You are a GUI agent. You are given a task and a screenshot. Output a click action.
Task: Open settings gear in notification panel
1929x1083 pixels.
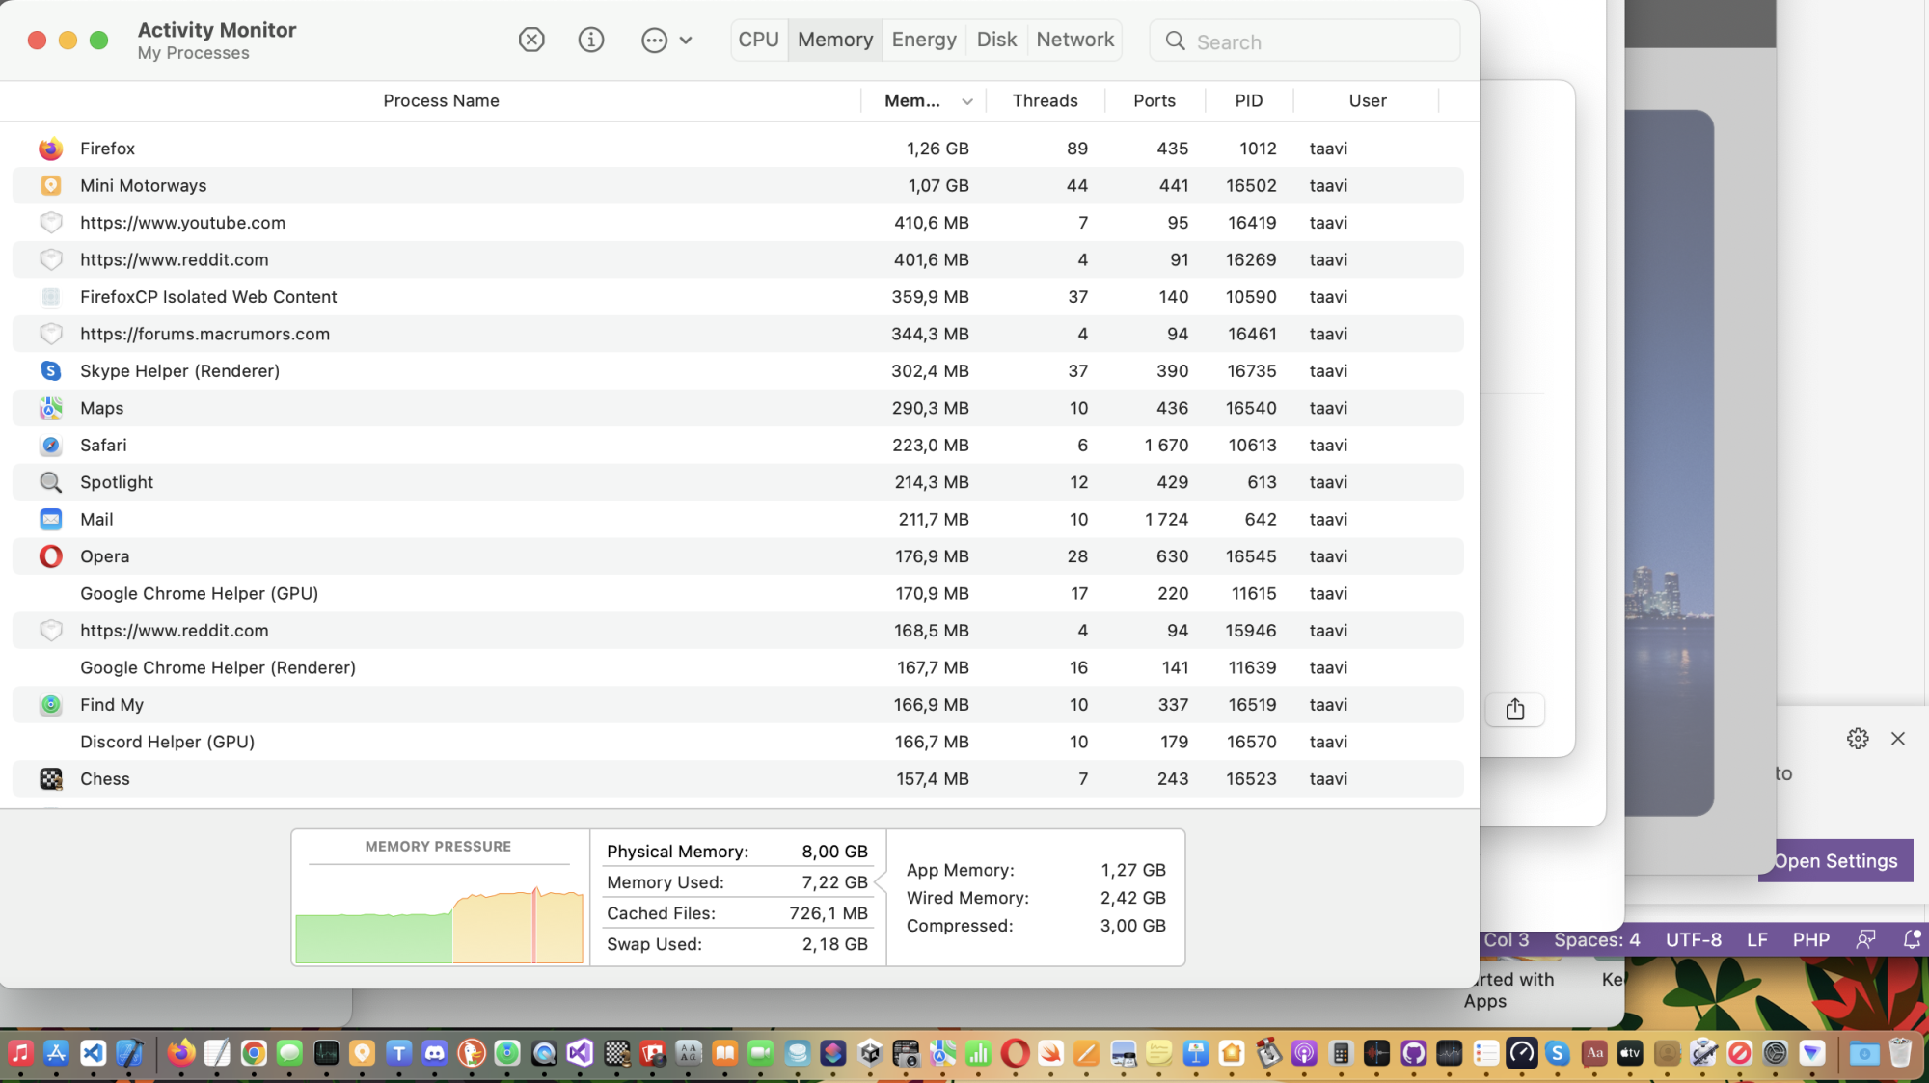(x=1858, y=739)
